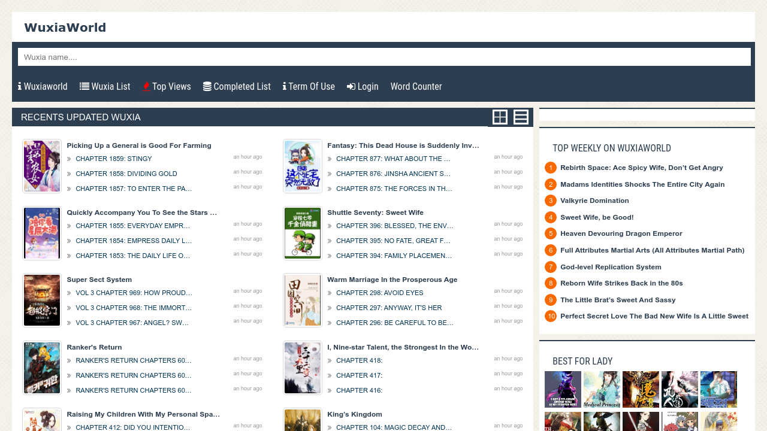Image resolution: width=767 pixels, height=431 pixels.
Task: Open cover of I, Nine-star Talent novel
Action: point(303,368)
